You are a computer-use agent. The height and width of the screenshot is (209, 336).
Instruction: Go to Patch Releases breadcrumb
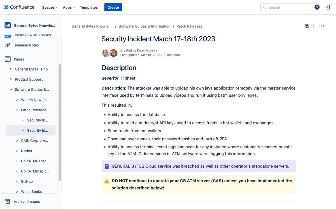click(x=189, y=26)
